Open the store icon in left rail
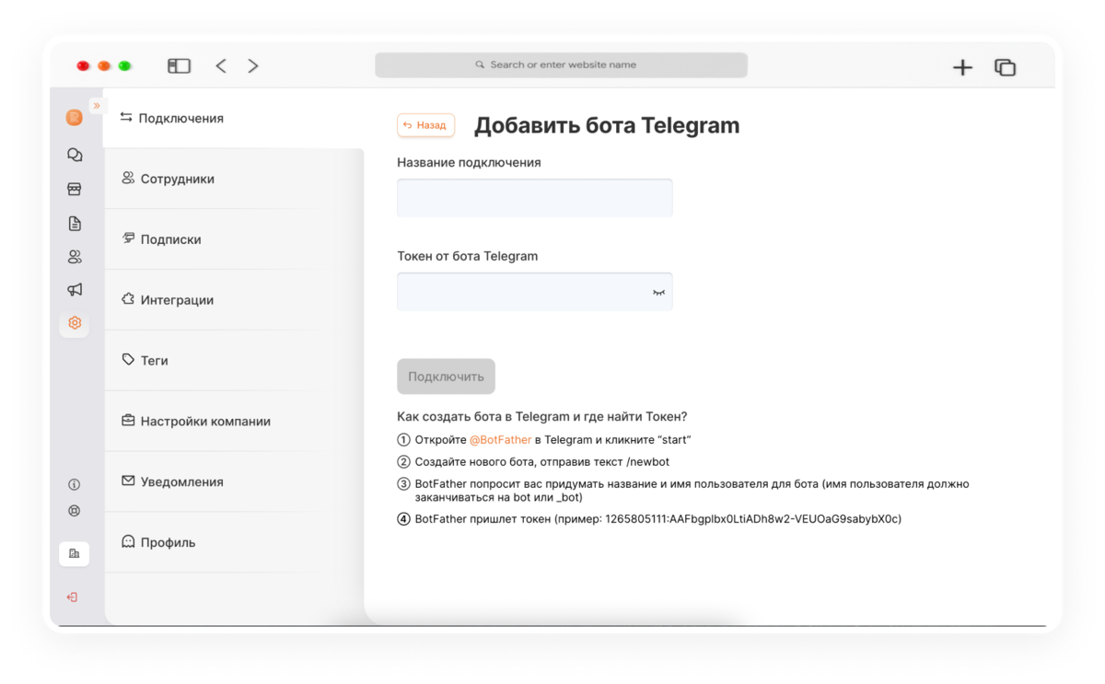 [x=75, y=189]
